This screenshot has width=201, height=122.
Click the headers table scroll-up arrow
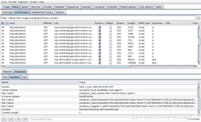click(x=199, y=86)
